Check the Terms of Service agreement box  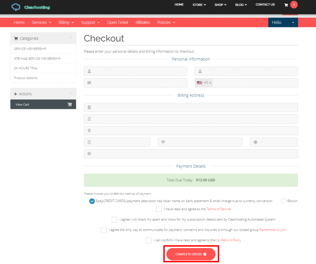click(x=159, y=209)
